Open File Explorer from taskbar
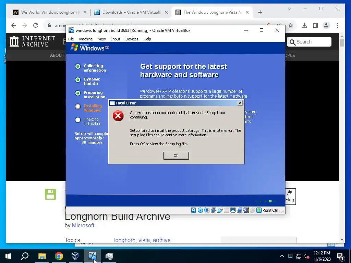 [x=42, y=256]
